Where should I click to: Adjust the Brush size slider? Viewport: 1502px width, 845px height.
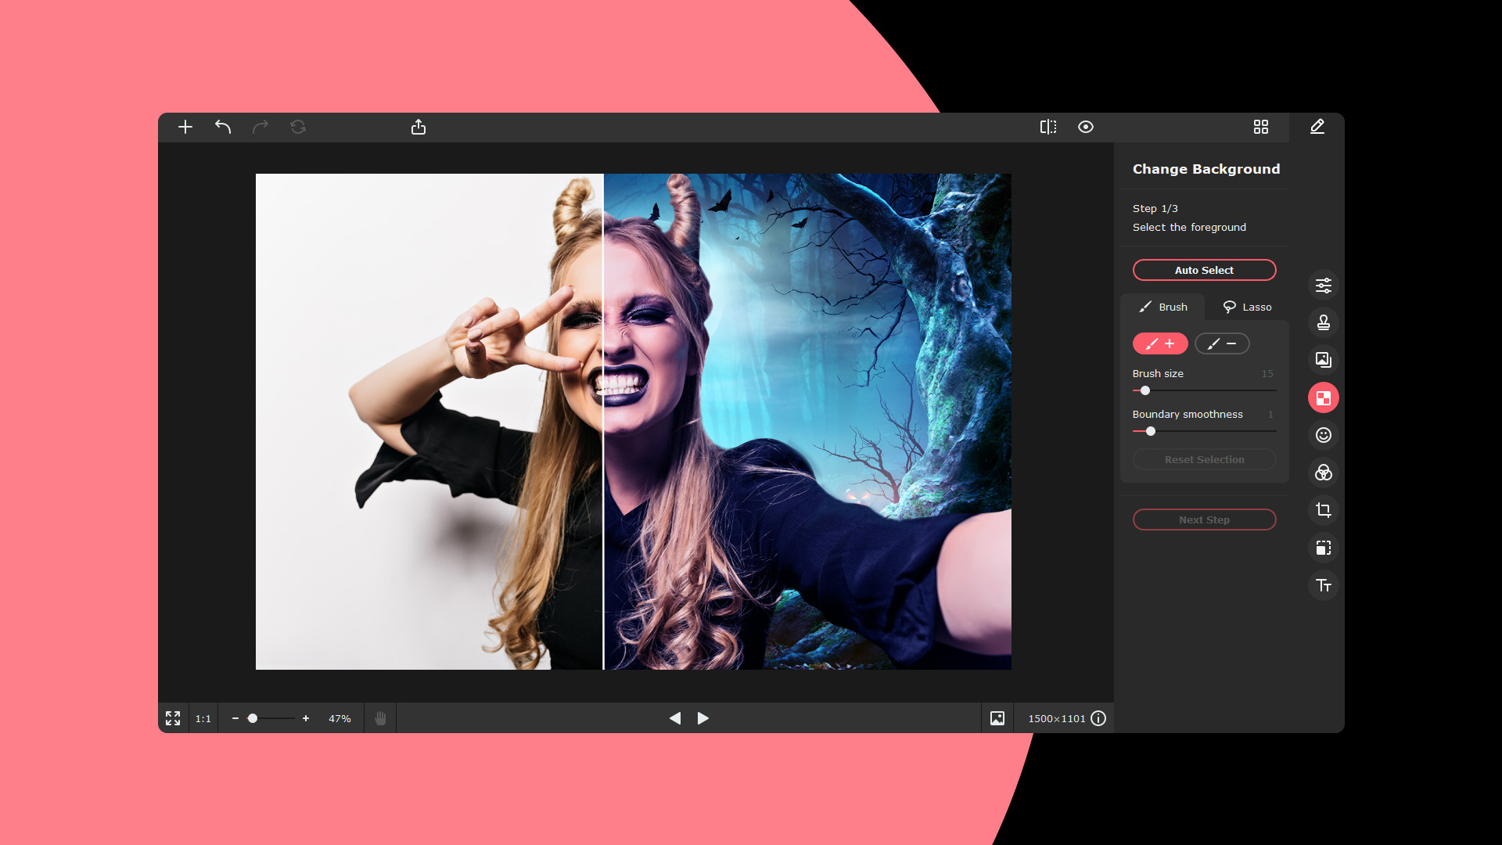(1145, 390)
